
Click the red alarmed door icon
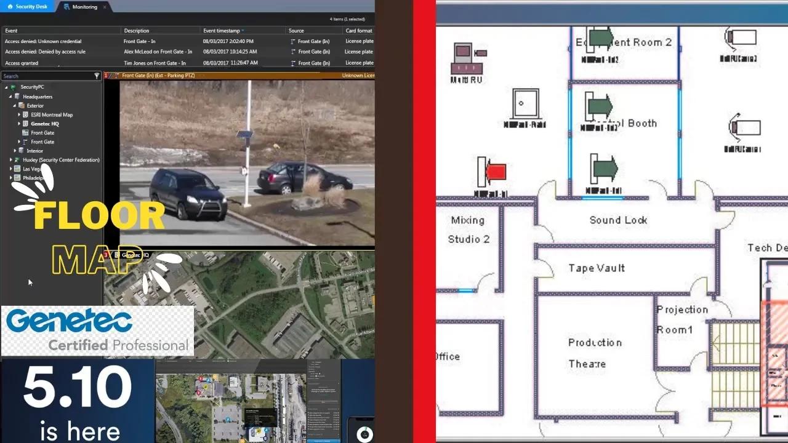(491, 171)
